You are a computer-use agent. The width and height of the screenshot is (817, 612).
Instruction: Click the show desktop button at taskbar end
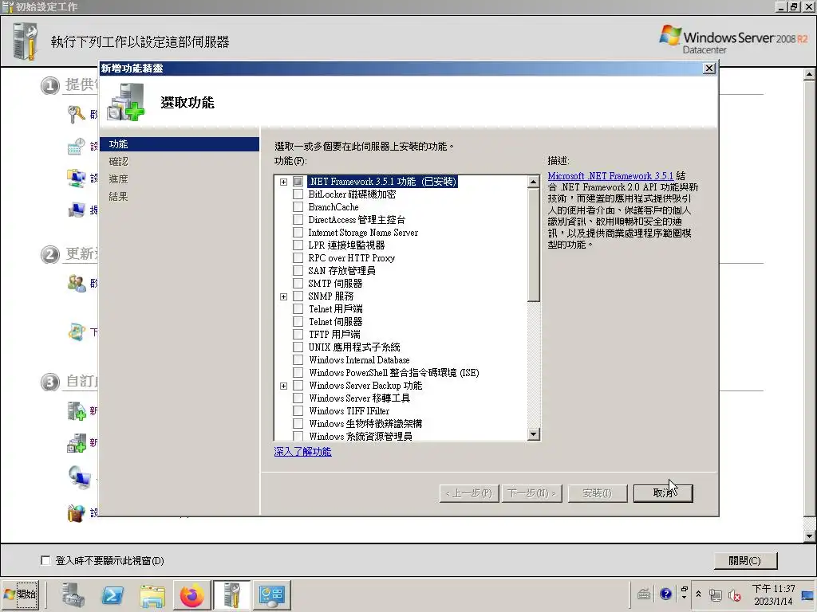pos(808,595)
